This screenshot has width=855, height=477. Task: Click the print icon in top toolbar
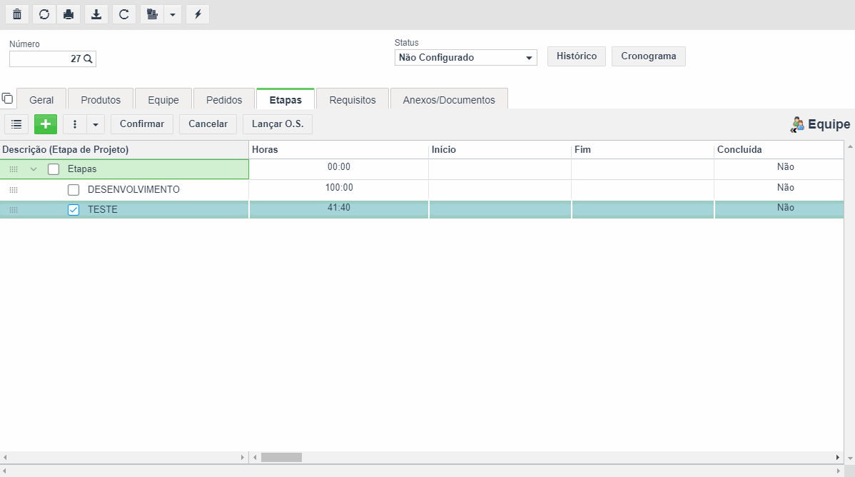click(x=69, y=14)
